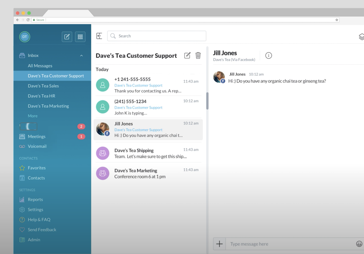Open Dave's Tea Marketing conference room message
Screen dimensions: 364x254
click(x=148, y=173)
